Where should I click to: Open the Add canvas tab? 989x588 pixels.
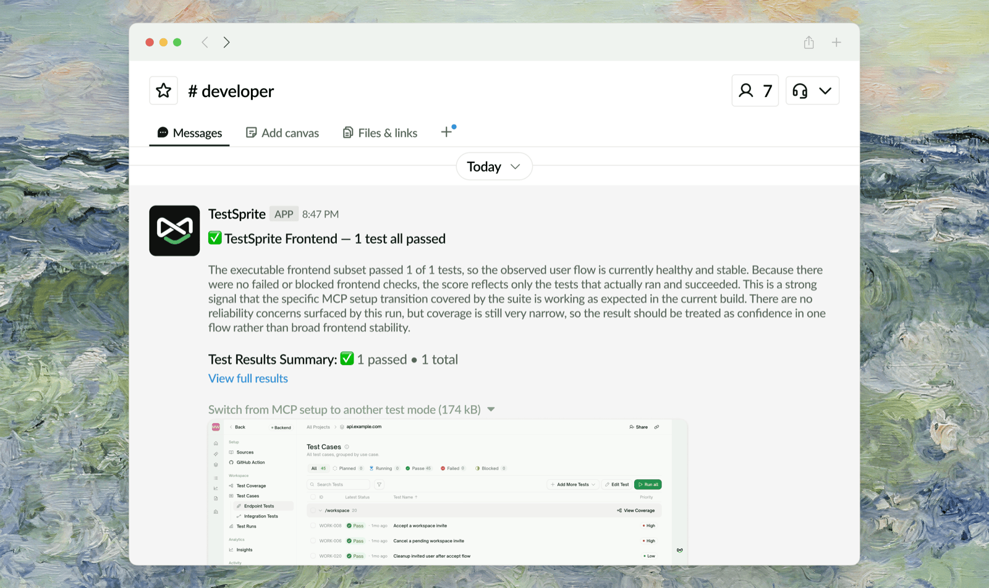(x=282, y=133)
